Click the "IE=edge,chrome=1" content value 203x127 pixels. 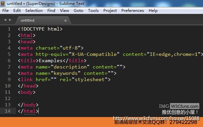tap(174, 54)
